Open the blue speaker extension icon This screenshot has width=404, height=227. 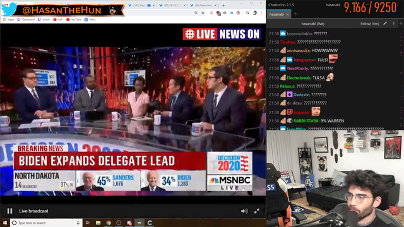(x=231, y=13)
